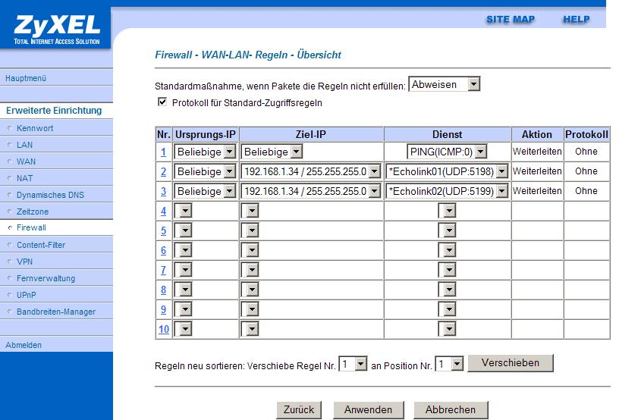Open rule number 2 link
The width and height of the screenshot is (619, 420).
163,171
